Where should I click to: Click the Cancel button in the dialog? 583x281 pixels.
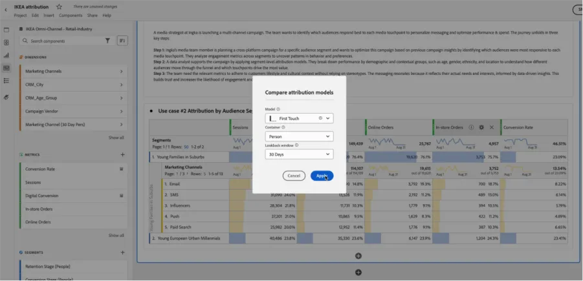pos(294,176)
